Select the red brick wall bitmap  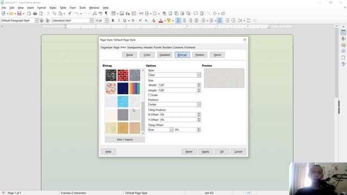coord(123,75)
